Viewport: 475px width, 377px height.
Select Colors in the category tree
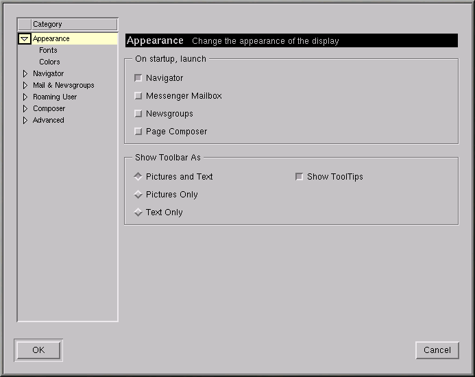(49, 62)
